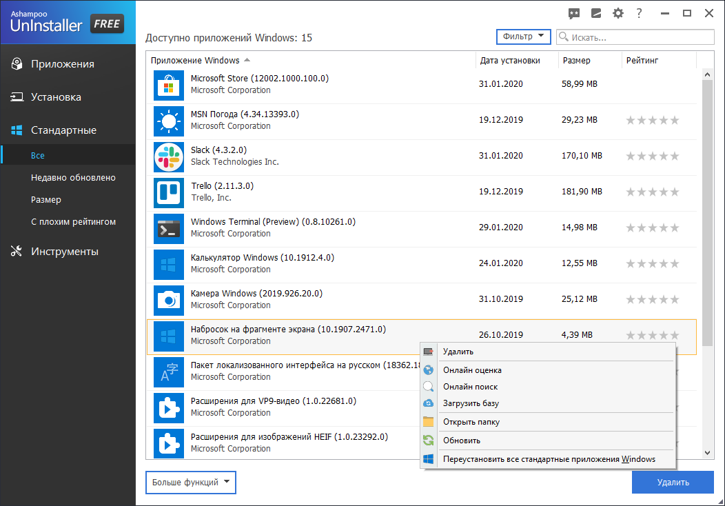Click the Trello app icon
Viewport: 725px width, 506px height.
click(169, 193)
